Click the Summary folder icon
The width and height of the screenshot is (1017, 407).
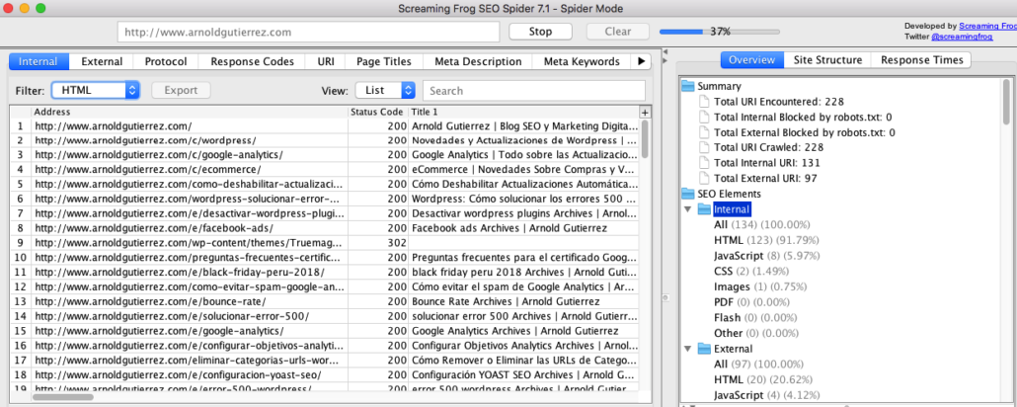click(x=687, y=86)
